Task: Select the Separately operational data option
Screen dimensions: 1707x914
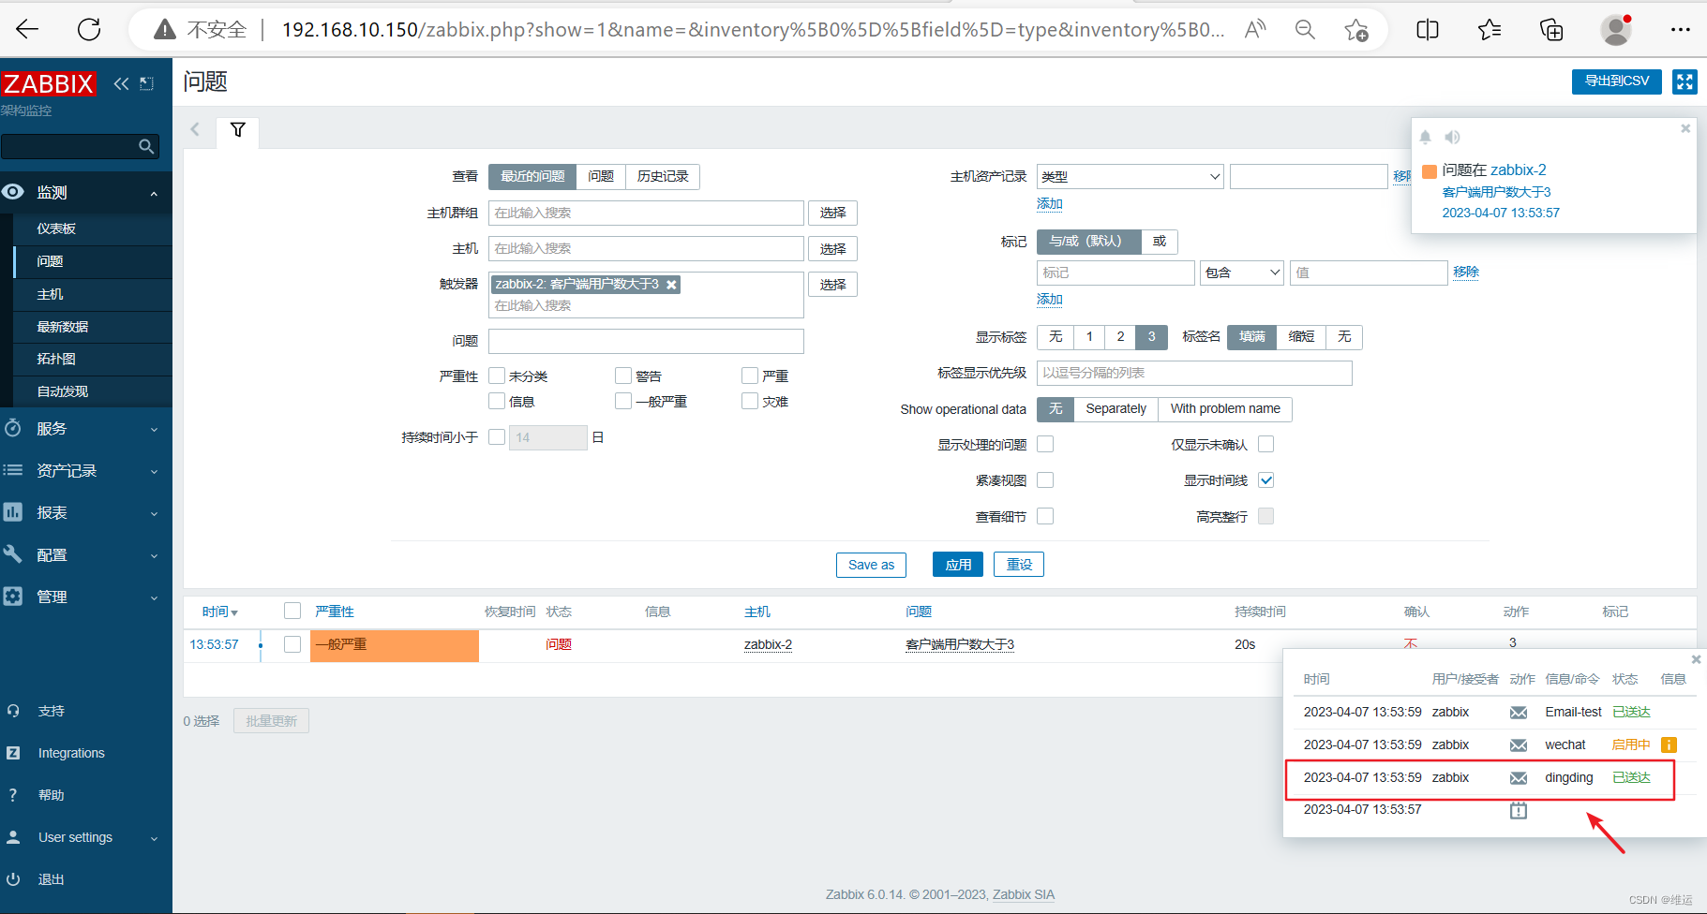Action: 1116,408
